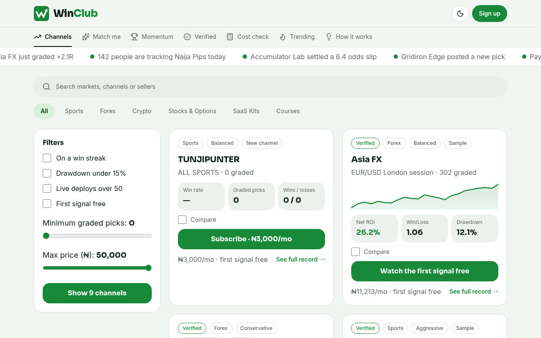Click the Max price slider handle
This screenshot has width=541, height=338.
click(x=148, y=268)
